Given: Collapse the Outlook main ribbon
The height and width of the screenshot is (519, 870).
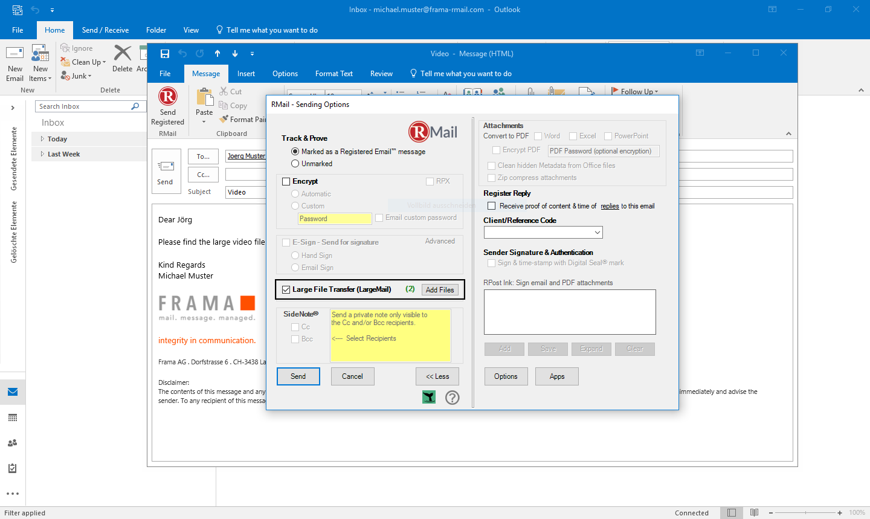Looking at the screenshot, I should [x=861, y=90].
